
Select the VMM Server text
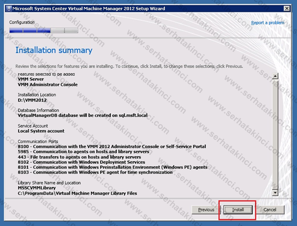[x=31, y=79]
